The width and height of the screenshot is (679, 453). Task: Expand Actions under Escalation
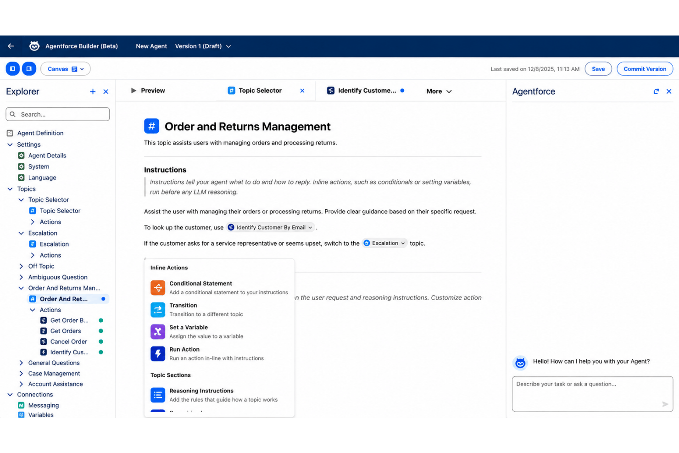(x=33, y=255)
